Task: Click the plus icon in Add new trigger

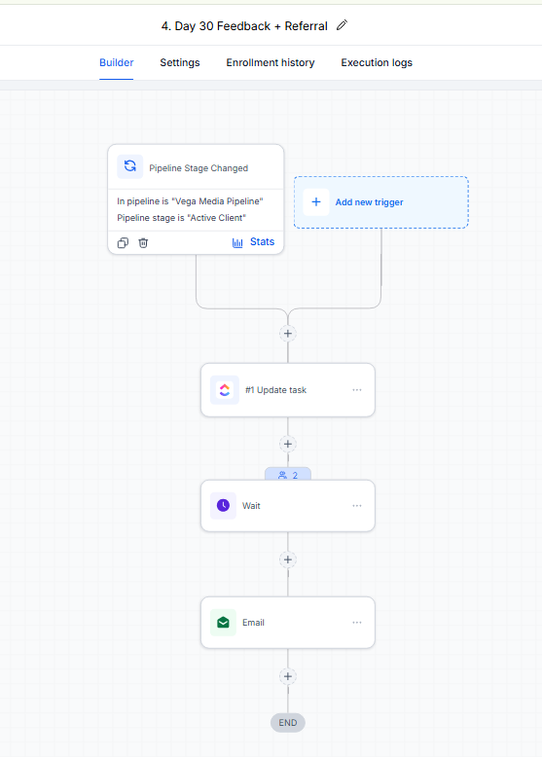Action: [x=316, y=201]
